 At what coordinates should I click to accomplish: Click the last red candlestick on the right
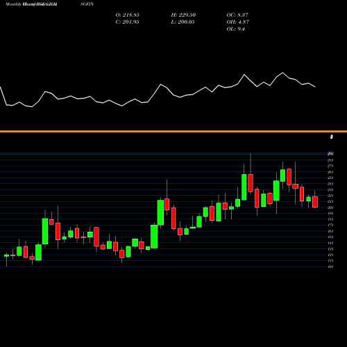tap(315, 202)
